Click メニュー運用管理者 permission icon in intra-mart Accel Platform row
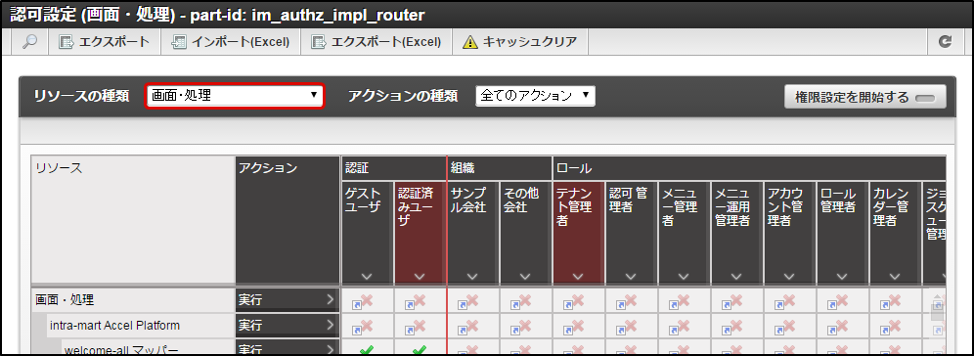 coord(732,327)
